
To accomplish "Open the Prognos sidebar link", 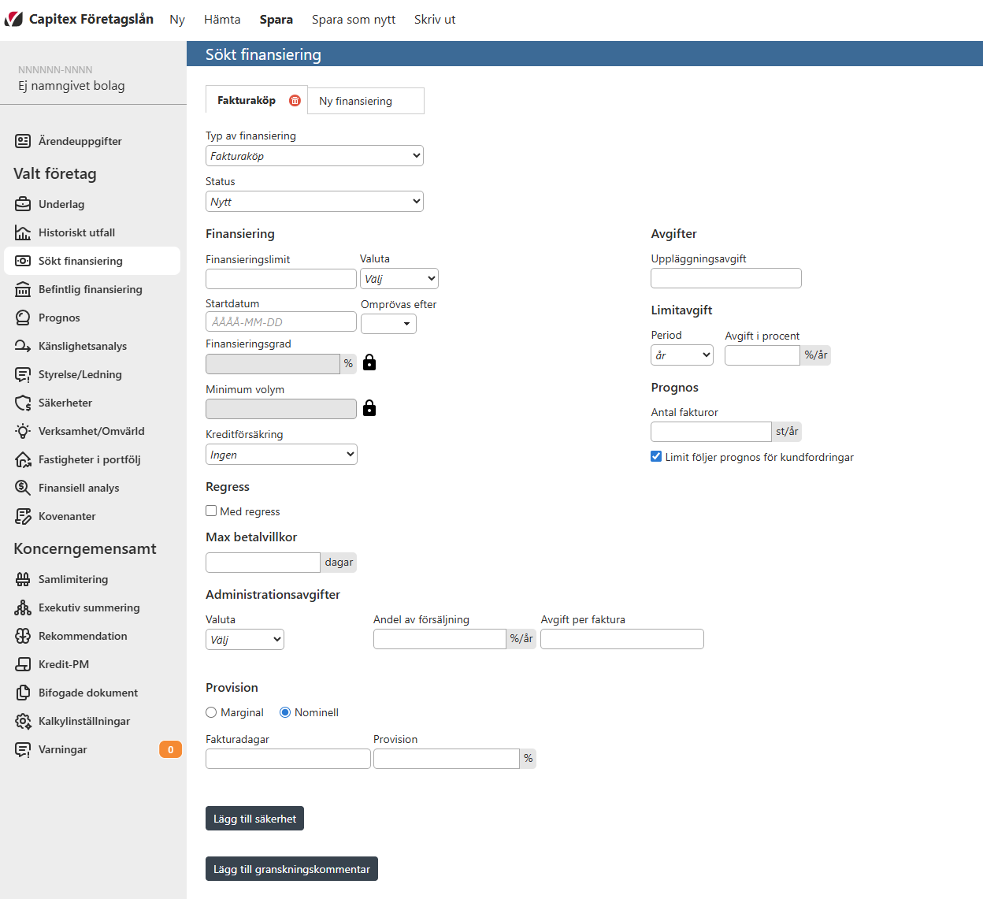I will 59,318.
